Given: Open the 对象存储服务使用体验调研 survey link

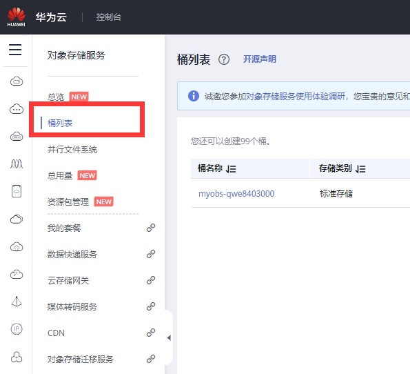Looking at the screenshot, I should [296, 97].
